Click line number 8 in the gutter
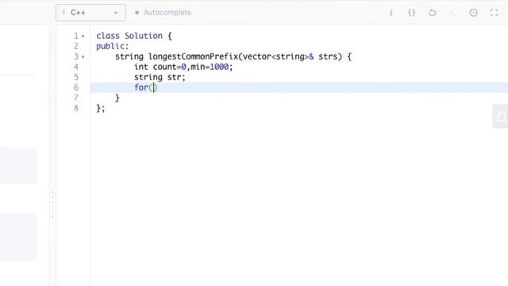 click(x=76, y=108)
